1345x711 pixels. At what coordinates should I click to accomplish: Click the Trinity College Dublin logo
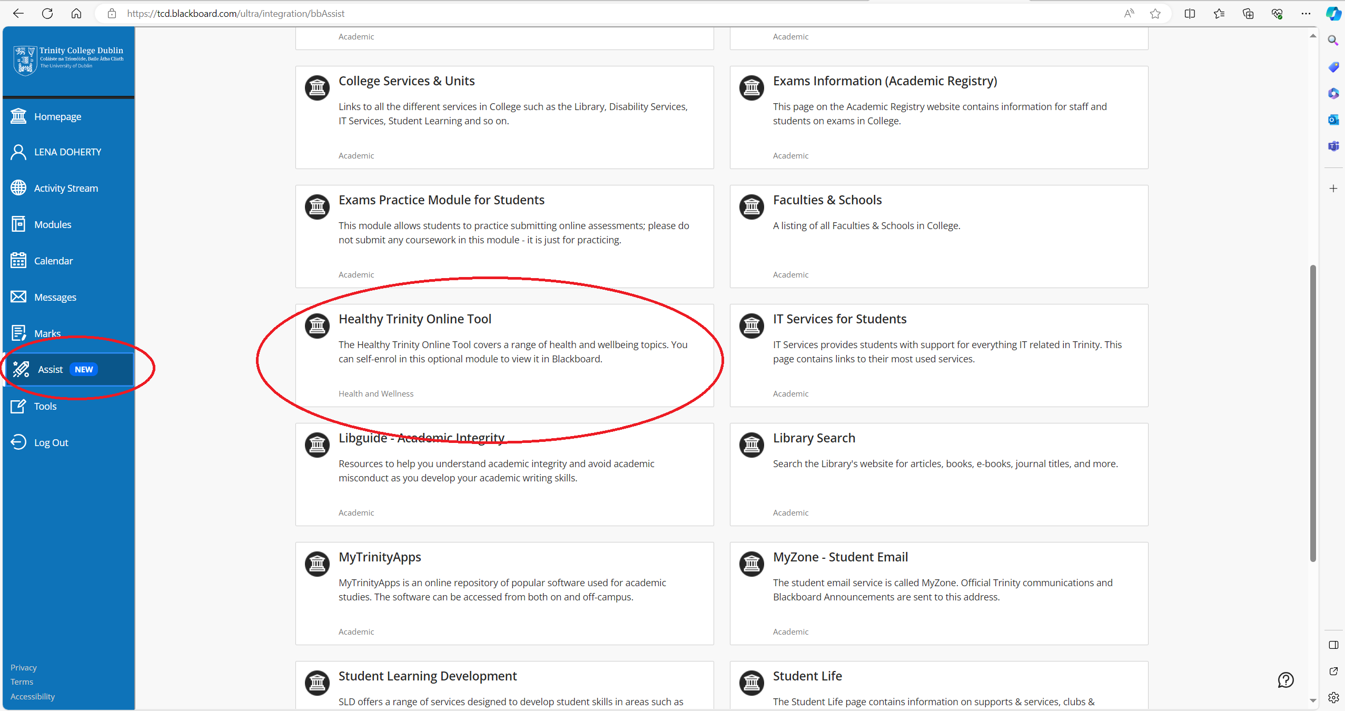68,60
